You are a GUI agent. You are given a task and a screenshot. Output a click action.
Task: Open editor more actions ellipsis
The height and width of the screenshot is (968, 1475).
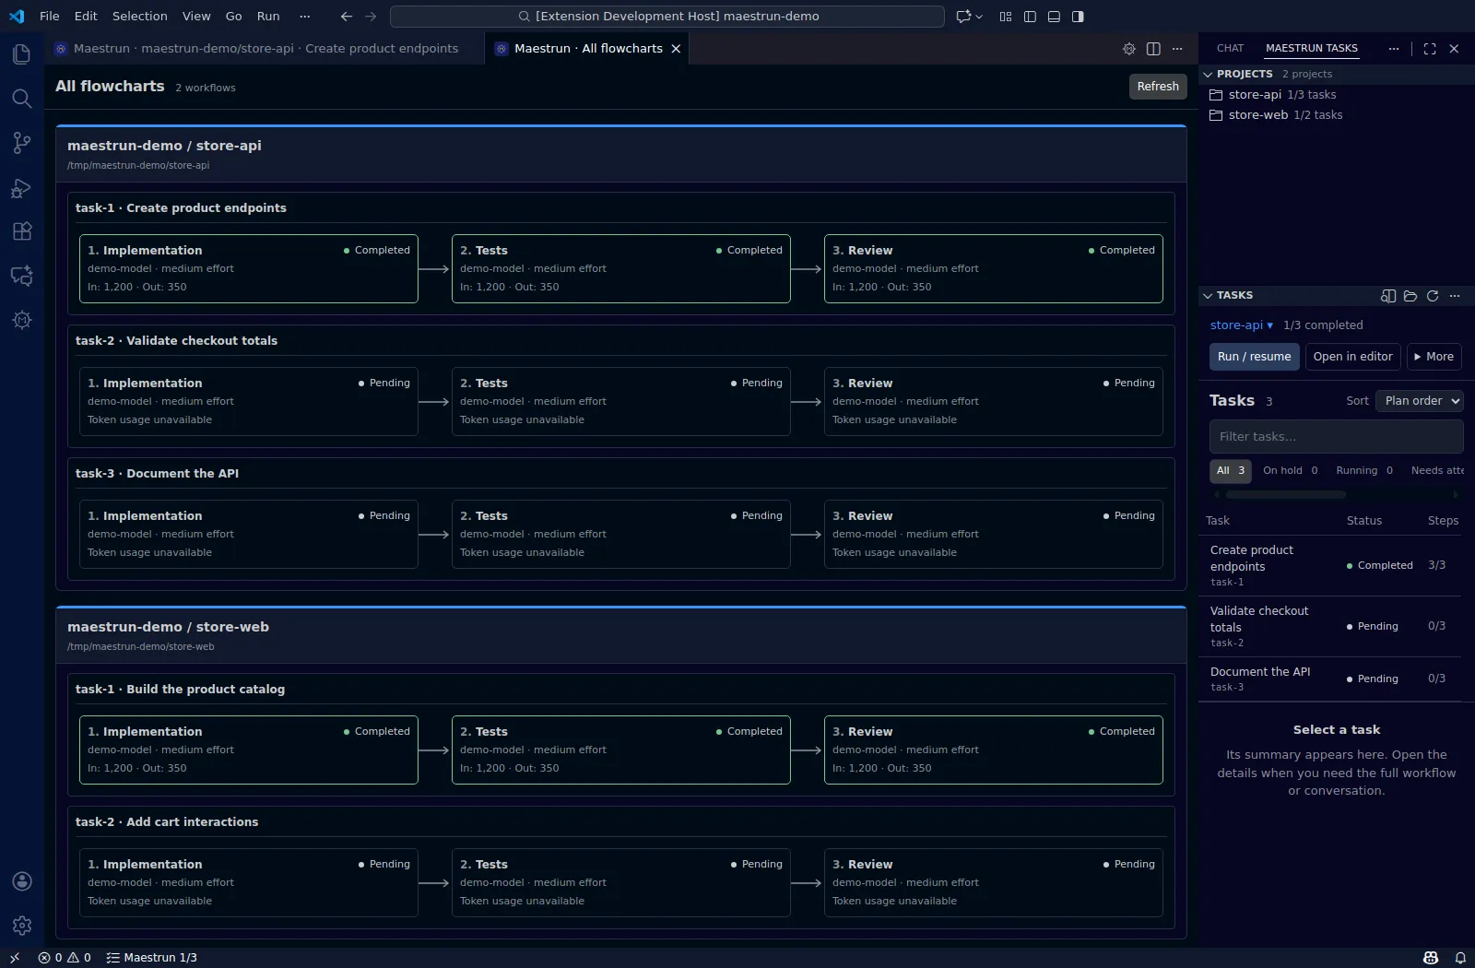click(x=1177, y=49)
